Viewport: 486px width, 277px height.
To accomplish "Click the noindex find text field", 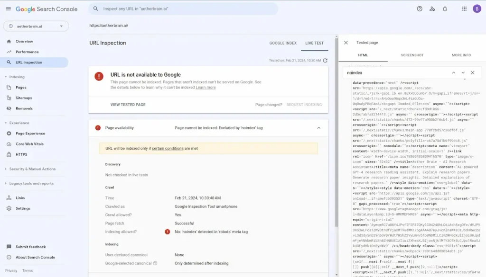I will (397, 72).
